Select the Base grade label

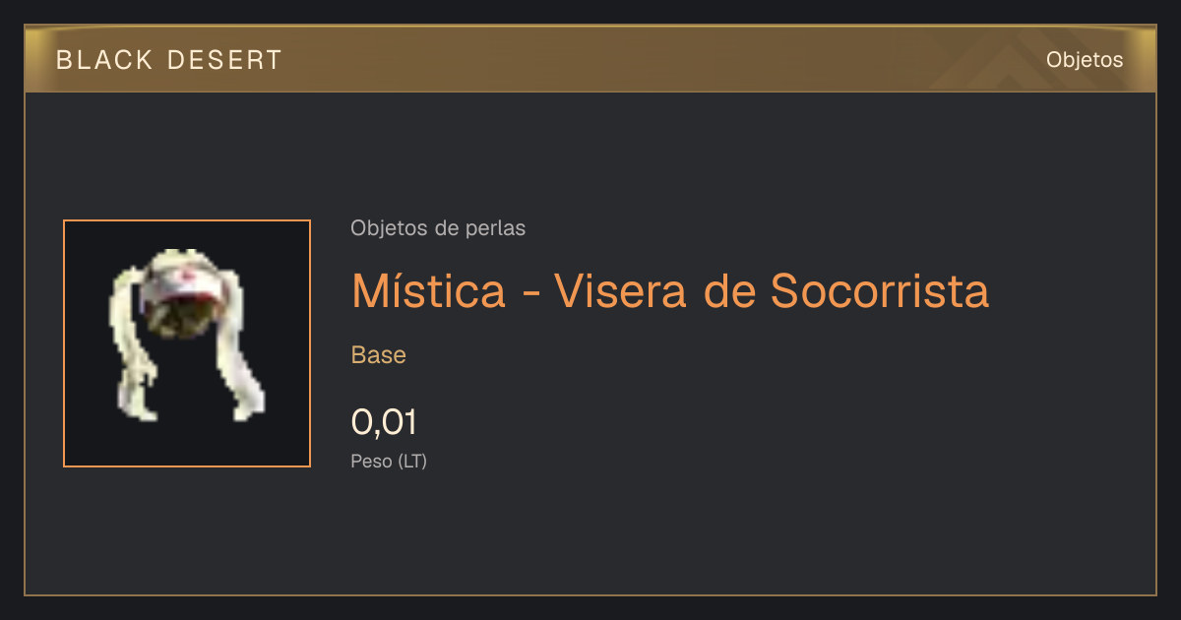click(379, 355)
